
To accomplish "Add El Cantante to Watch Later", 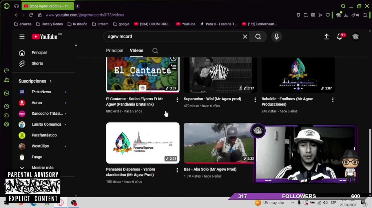I will tap(173, 59).
